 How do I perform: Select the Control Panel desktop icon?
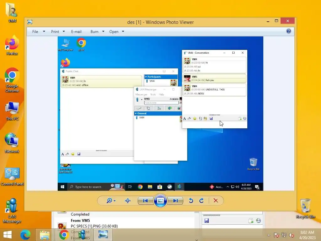tap(12, 176)
